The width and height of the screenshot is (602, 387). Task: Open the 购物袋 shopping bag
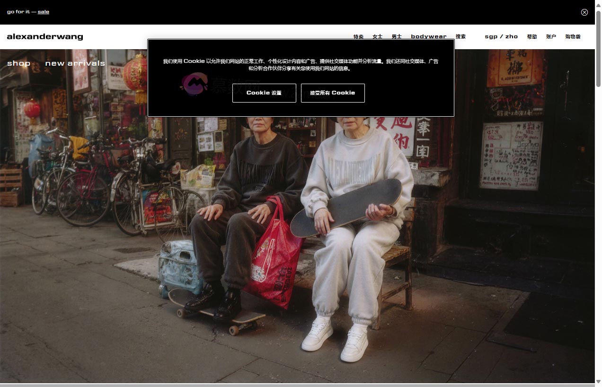click(x=572, y=36)
